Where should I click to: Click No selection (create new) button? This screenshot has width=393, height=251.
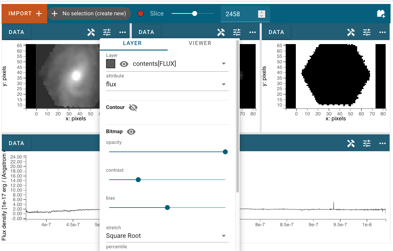point(89,13)
